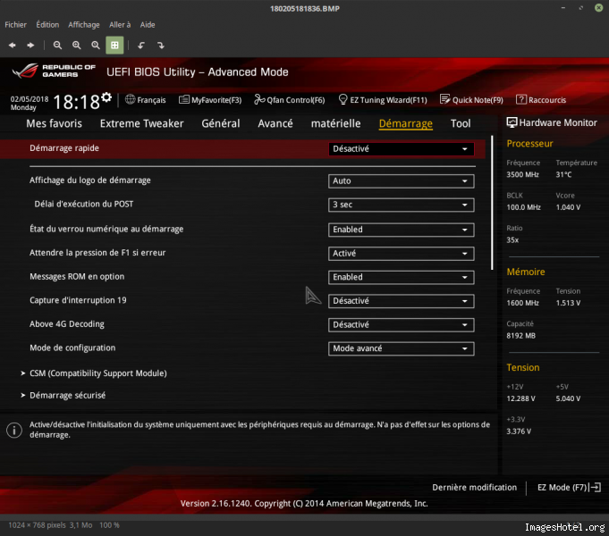Viewport: 609px width, 536px height.
Task: Click the BIOS settings vertical scrollbar
Action: point(492,203)
